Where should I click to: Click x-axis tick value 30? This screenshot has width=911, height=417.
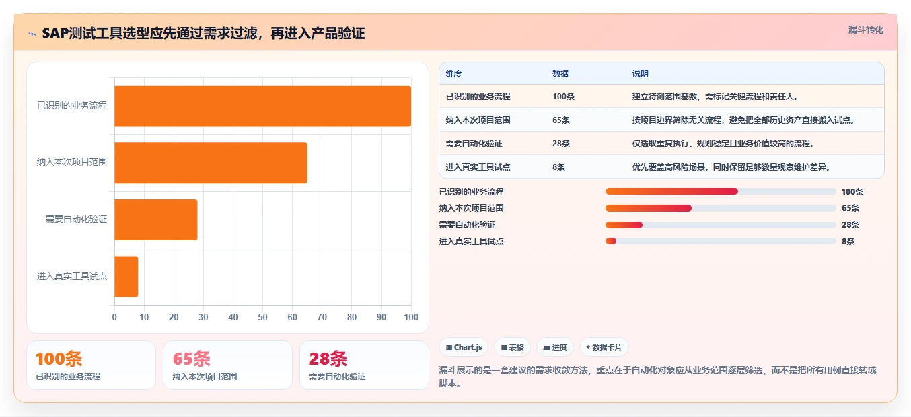(x=203, y=317)
